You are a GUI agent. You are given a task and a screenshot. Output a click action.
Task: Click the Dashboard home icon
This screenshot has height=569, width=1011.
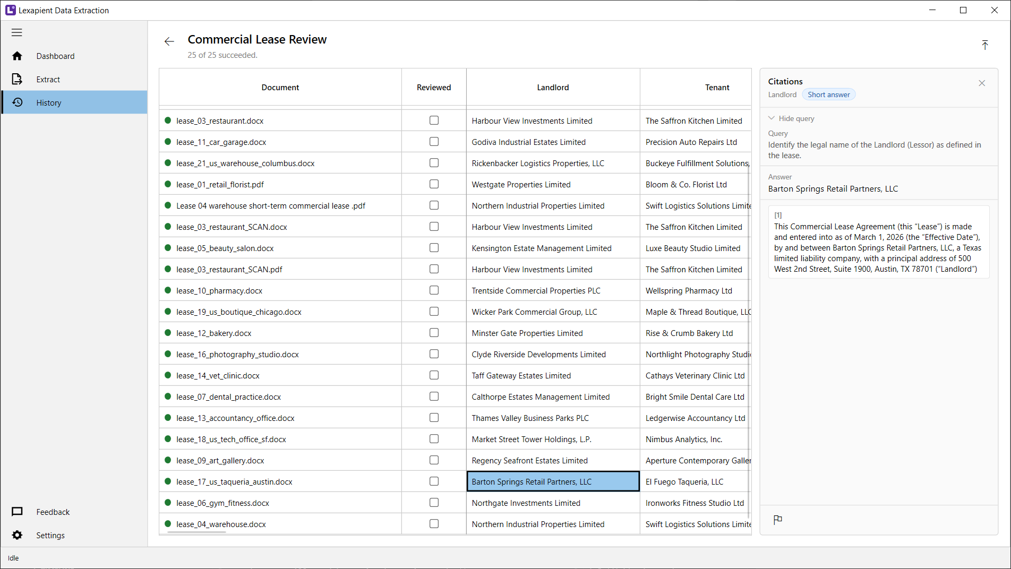17,56
